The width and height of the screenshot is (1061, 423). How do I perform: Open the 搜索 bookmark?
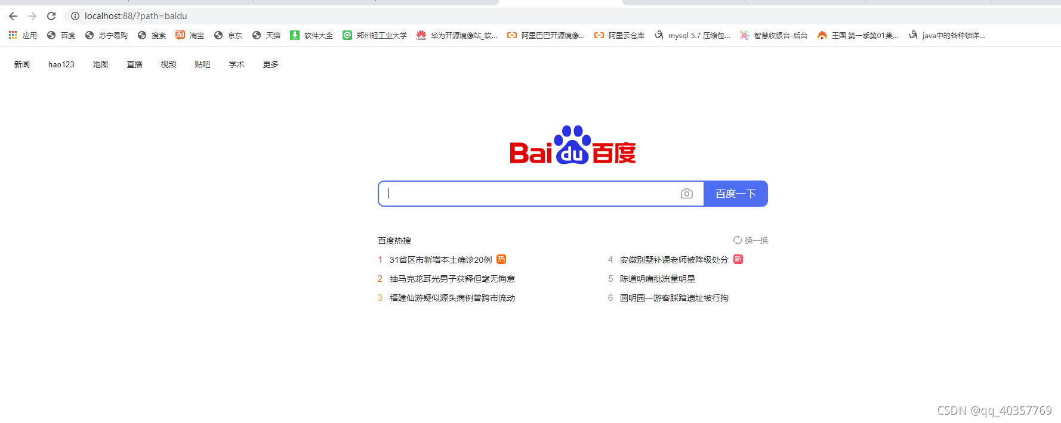[152, 36]
